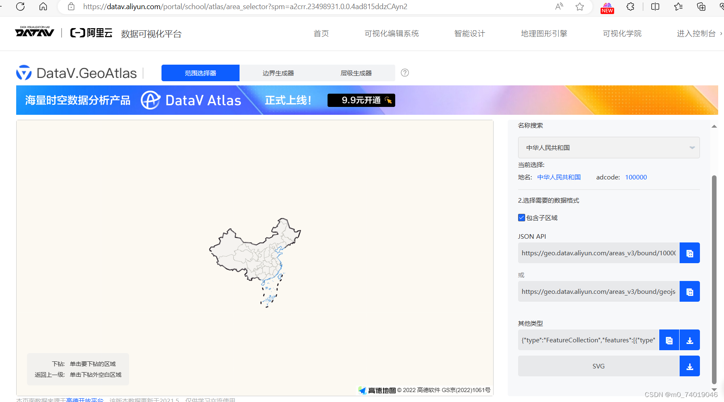
Task: Open the help question mark icon
Action: pyautogui.click(x=405, y=73)
